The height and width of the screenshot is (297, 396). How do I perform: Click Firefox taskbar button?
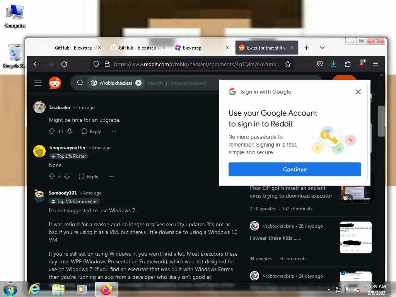coord(106,289)
